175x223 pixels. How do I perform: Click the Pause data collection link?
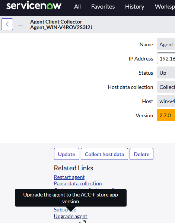point(78,183)
